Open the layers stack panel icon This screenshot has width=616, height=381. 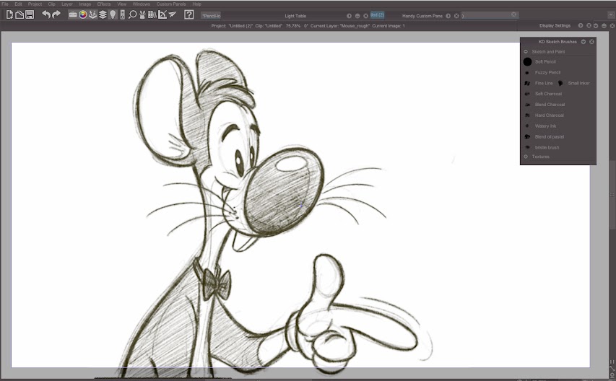click(x=103, y=15)
